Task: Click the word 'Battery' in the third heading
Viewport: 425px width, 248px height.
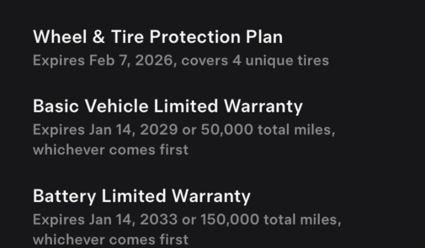Action: point(64,196)
